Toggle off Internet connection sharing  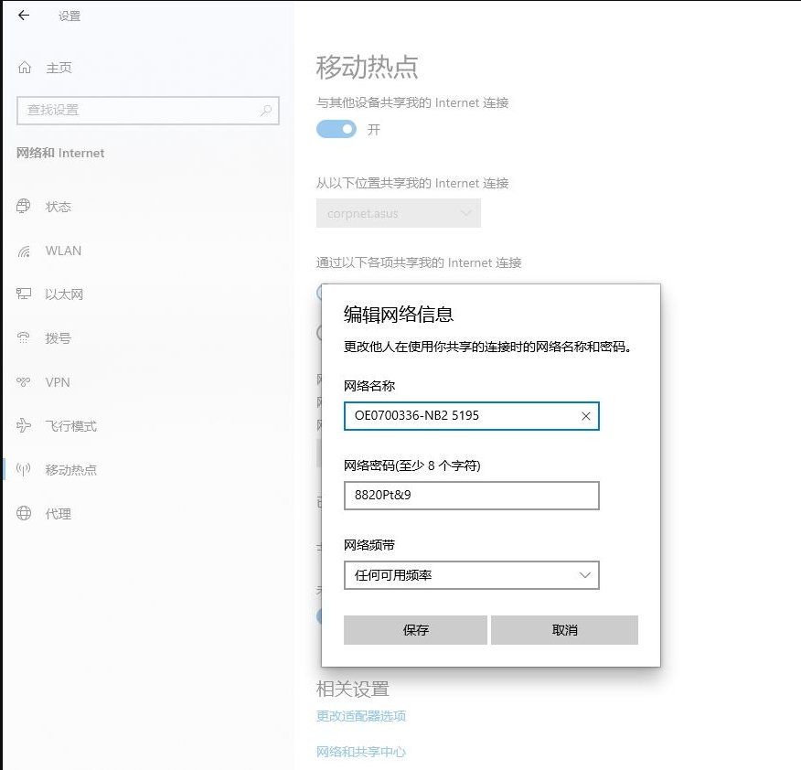336,129
